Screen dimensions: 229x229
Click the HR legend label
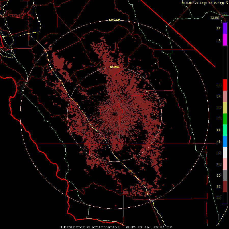point(218,119)
